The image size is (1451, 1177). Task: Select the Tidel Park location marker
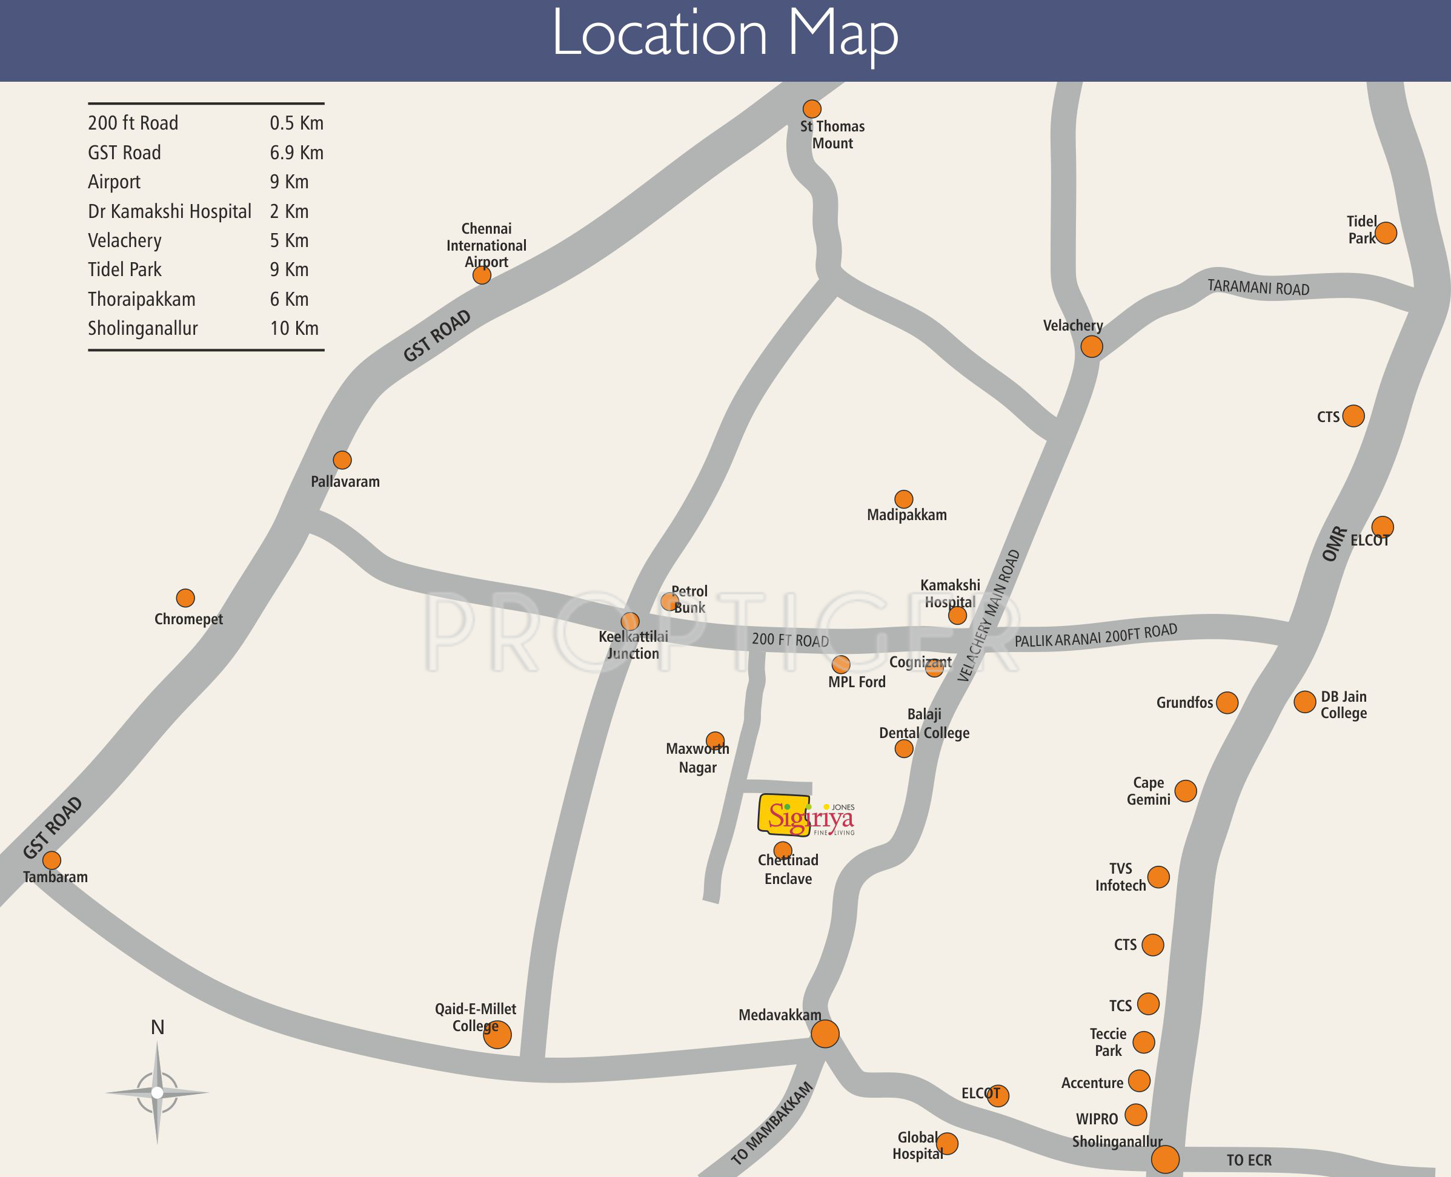(1385, 232)
